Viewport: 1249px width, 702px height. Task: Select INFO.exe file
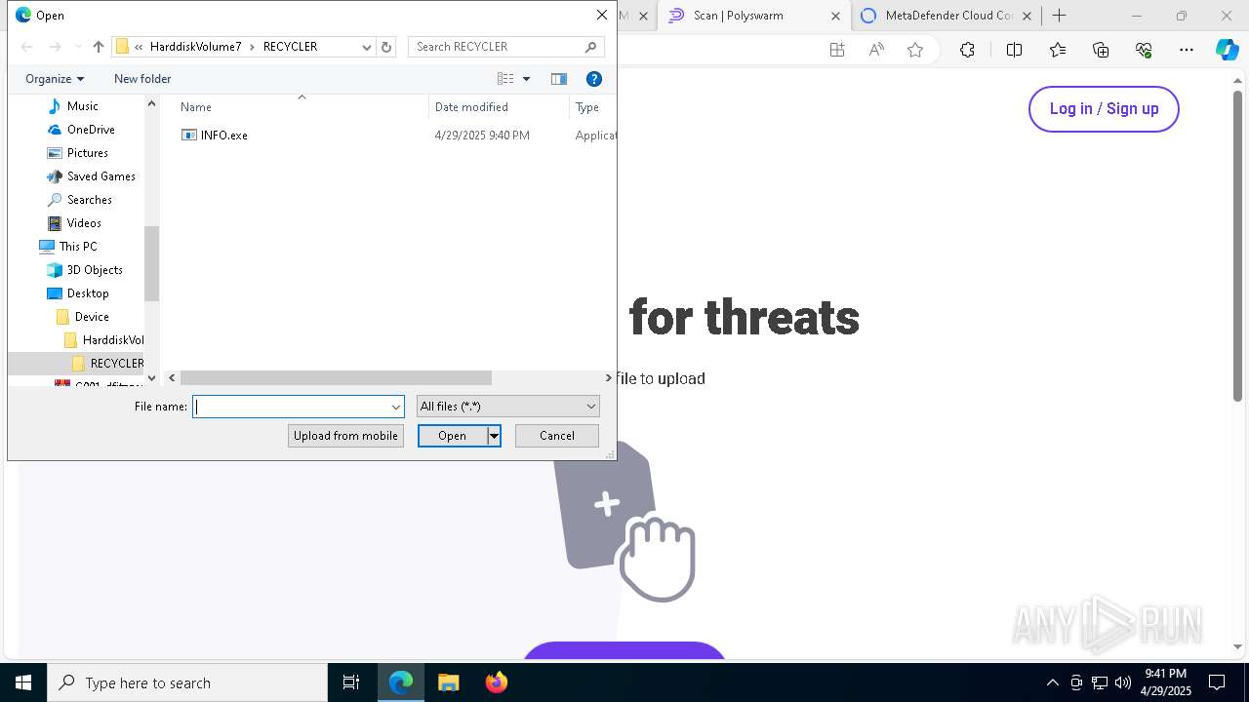pyautogui.click(x=223, y=136)
